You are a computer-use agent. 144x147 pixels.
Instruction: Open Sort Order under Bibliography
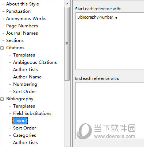[x=25, y=128]
